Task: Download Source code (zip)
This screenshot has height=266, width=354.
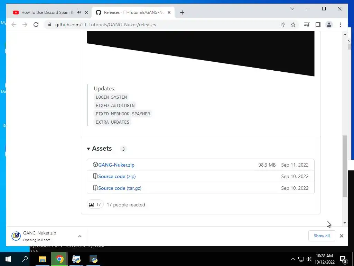Action: pos(117,176)
